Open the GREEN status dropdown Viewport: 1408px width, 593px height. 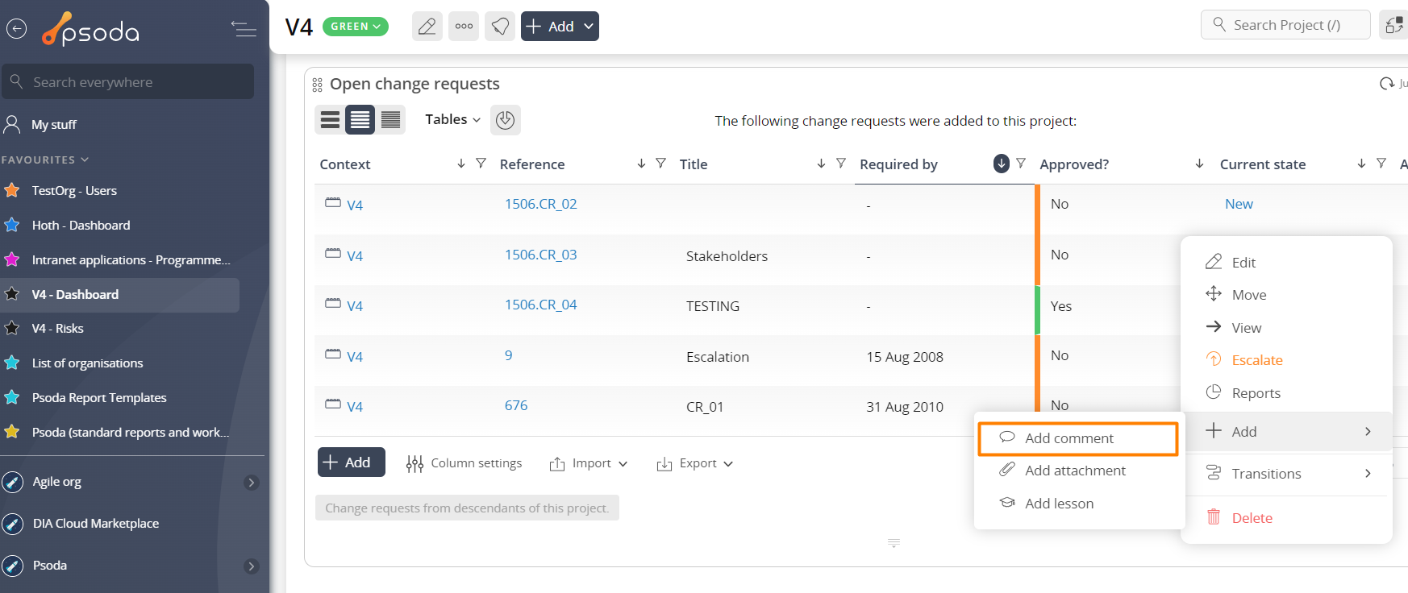[356, 27]
